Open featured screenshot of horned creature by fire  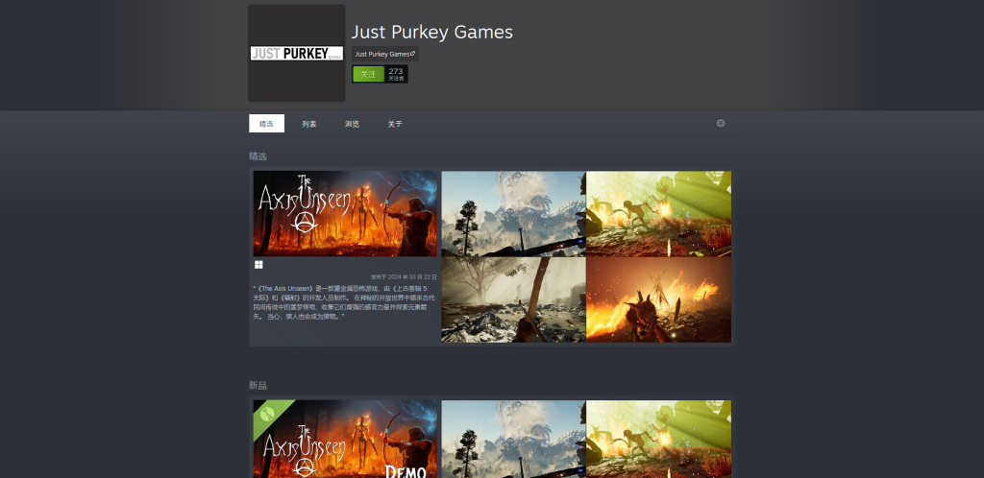point(658,299)
